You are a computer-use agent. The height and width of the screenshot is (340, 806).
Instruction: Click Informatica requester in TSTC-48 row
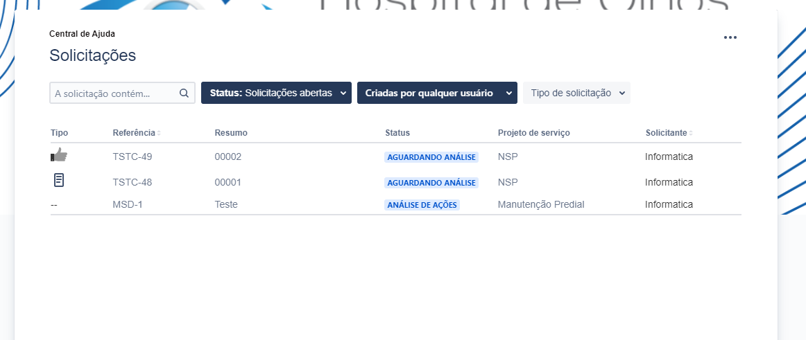point(669,182)
